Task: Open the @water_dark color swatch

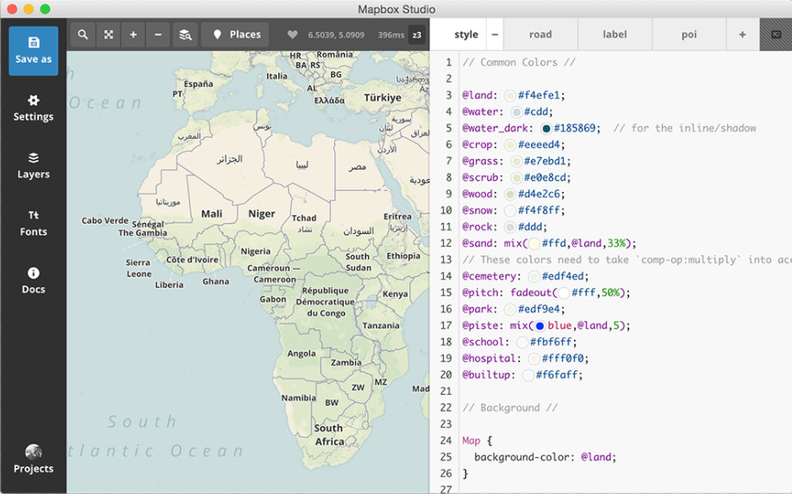Action: (546, 128)
